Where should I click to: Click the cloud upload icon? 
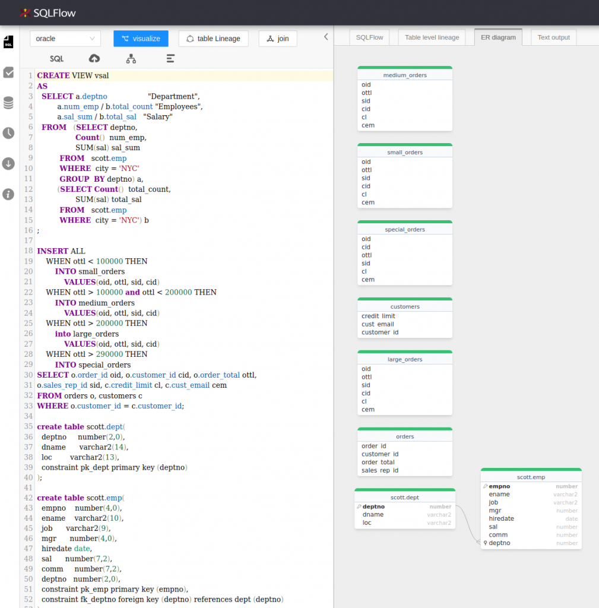[94, 58]
